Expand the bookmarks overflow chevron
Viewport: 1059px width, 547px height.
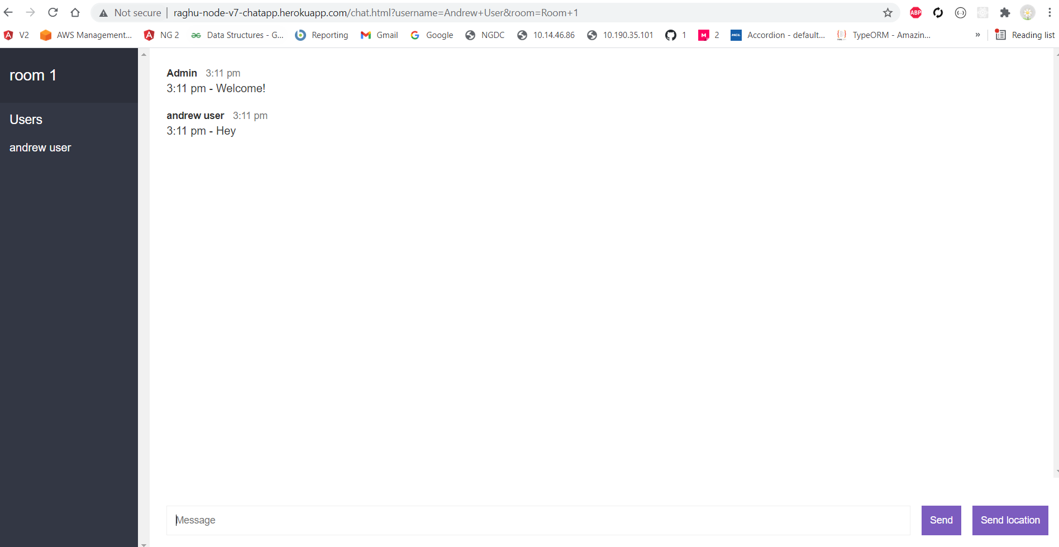pos(977,35)
